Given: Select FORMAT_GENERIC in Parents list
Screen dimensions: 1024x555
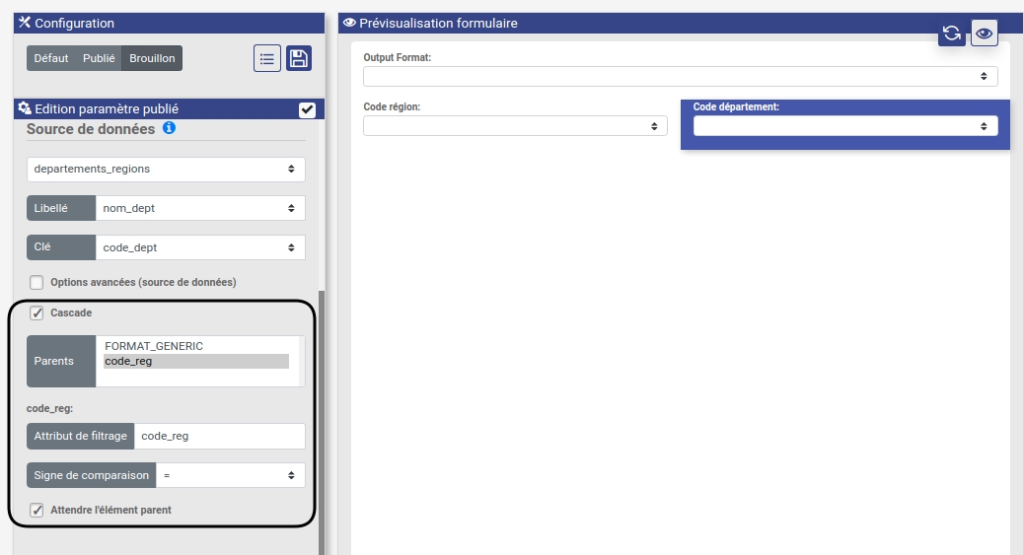Looking at the screenshot, I should 154,346.
